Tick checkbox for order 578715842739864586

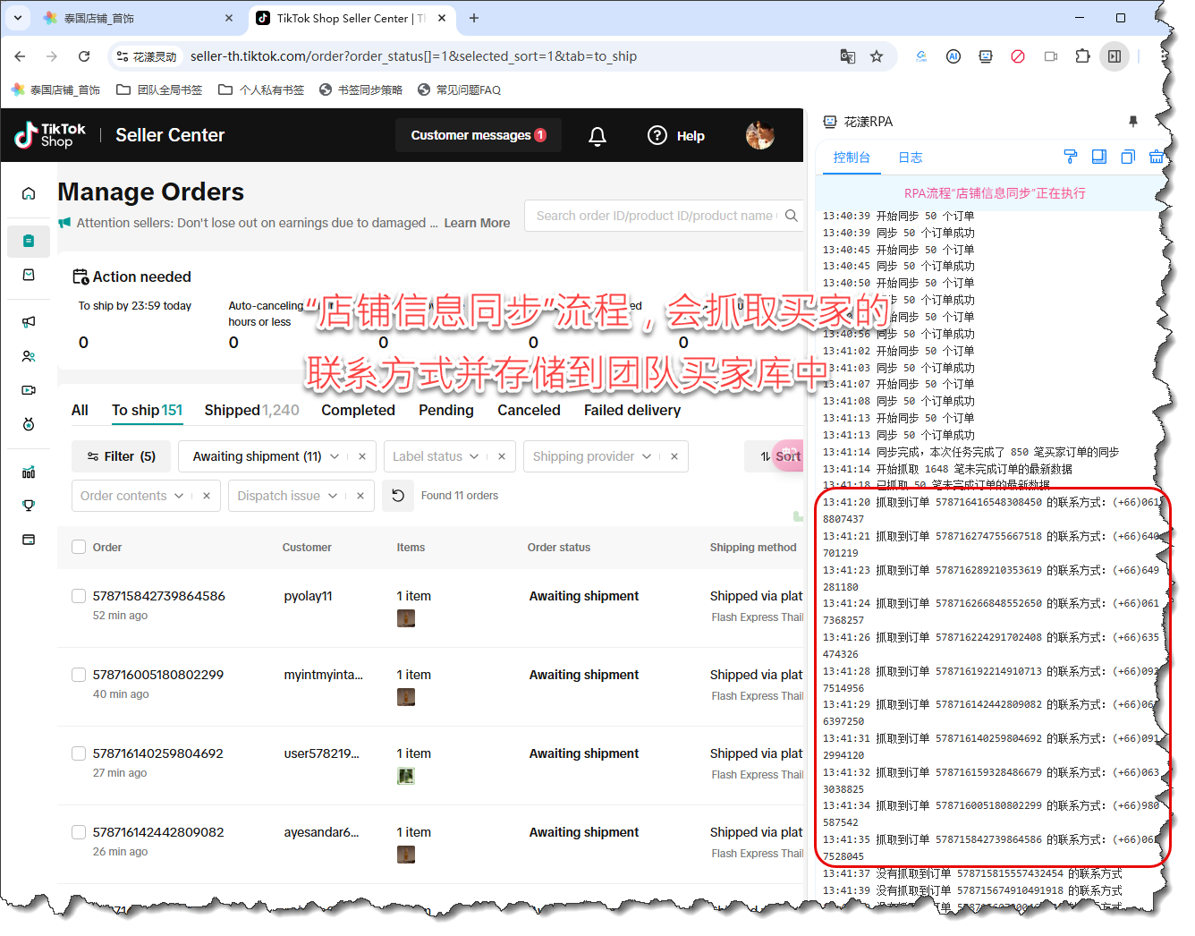(x=79, y=596)
